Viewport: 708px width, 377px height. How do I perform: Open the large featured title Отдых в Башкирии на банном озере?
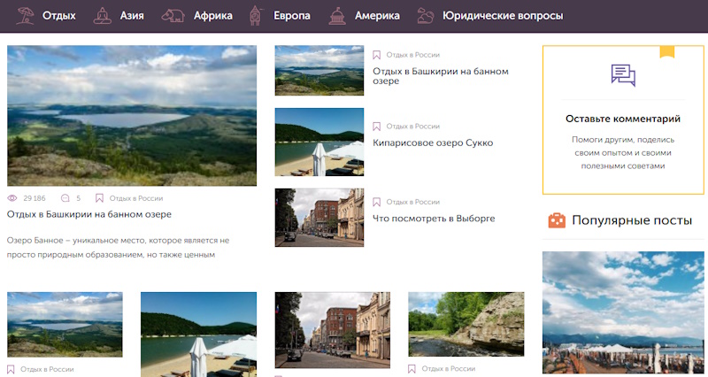pyautogui.click(x=89, y=214)
